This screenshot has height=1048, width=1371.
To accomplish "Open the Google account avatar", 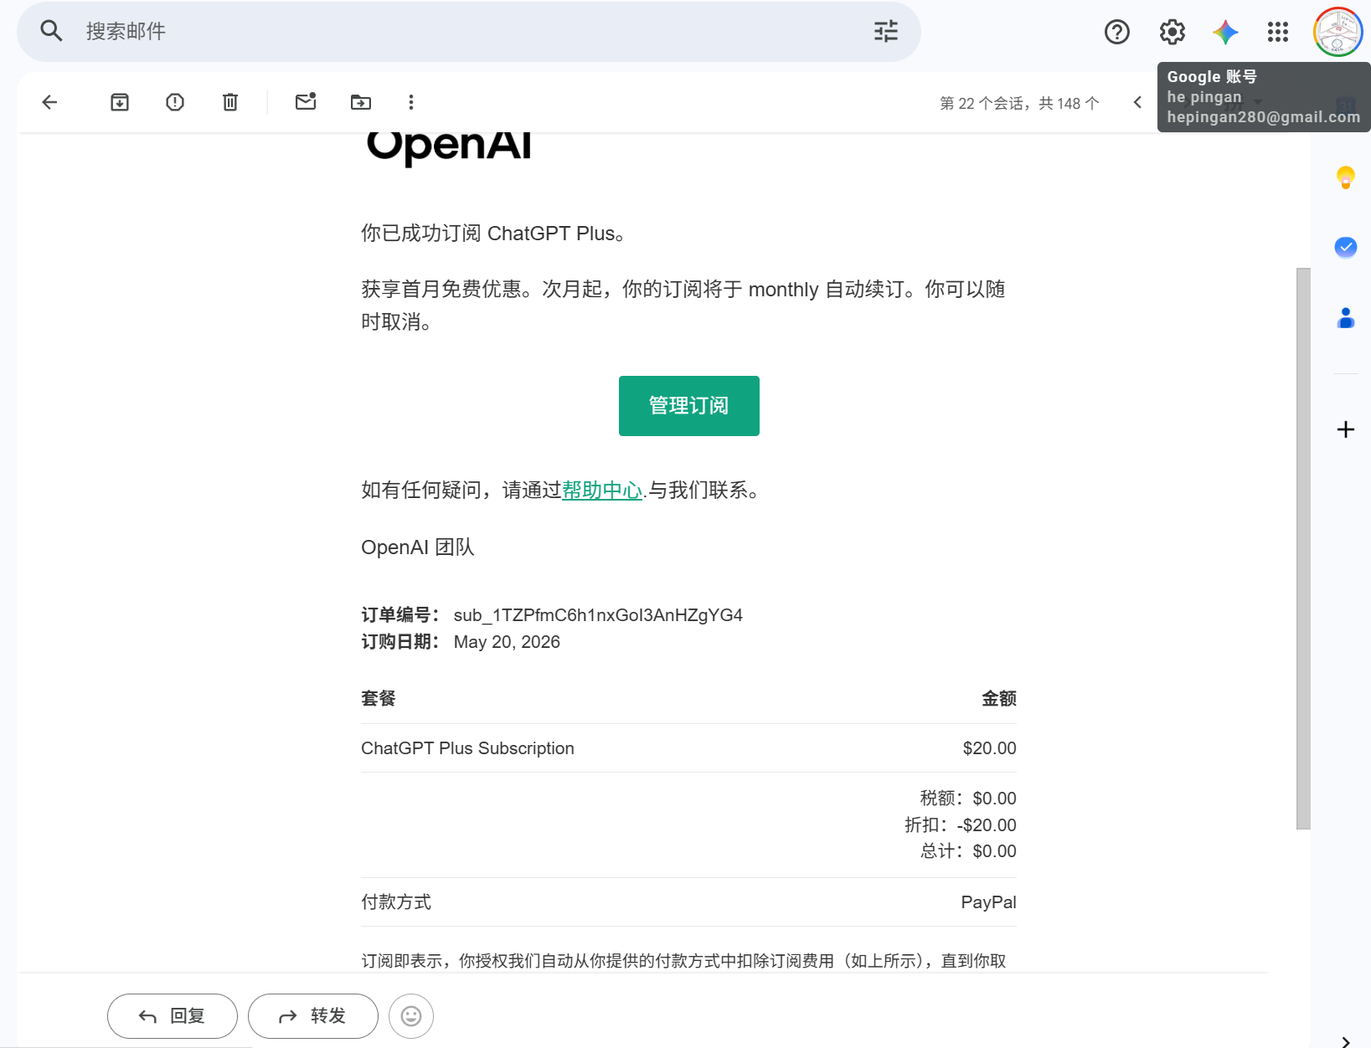I will coord(1337,32).
